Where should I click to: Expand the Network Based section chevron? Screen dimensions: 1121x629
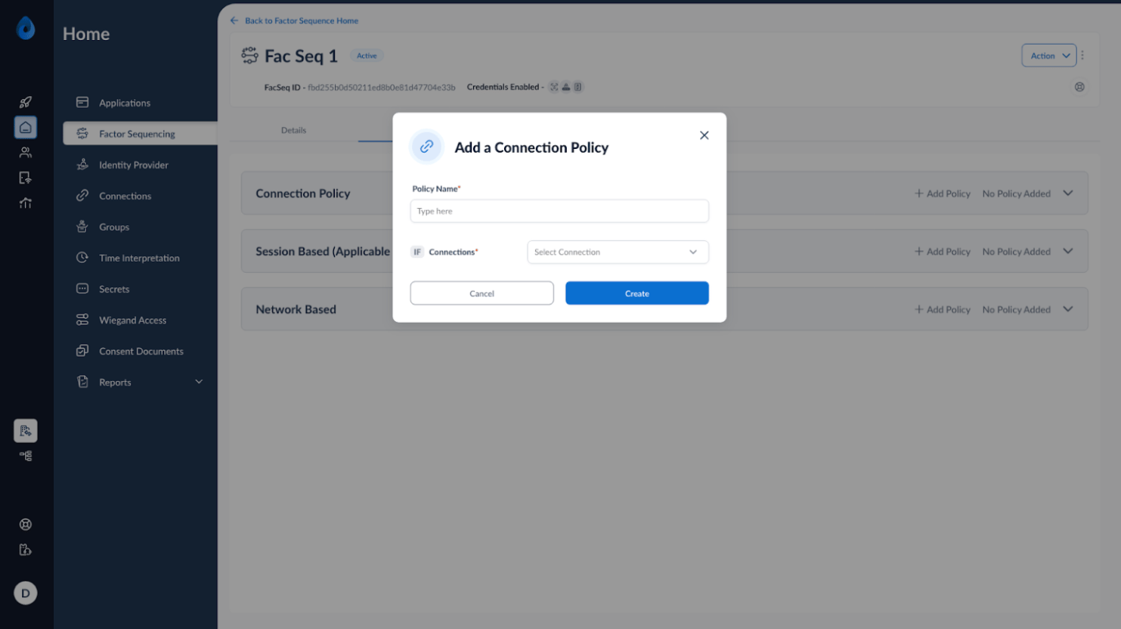click(1068, 308)
